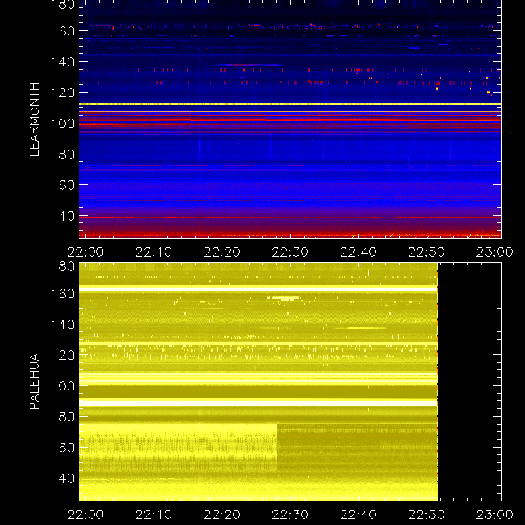
Task: Select the 60 tick label on Palehua axis
Action: point(66,448)
